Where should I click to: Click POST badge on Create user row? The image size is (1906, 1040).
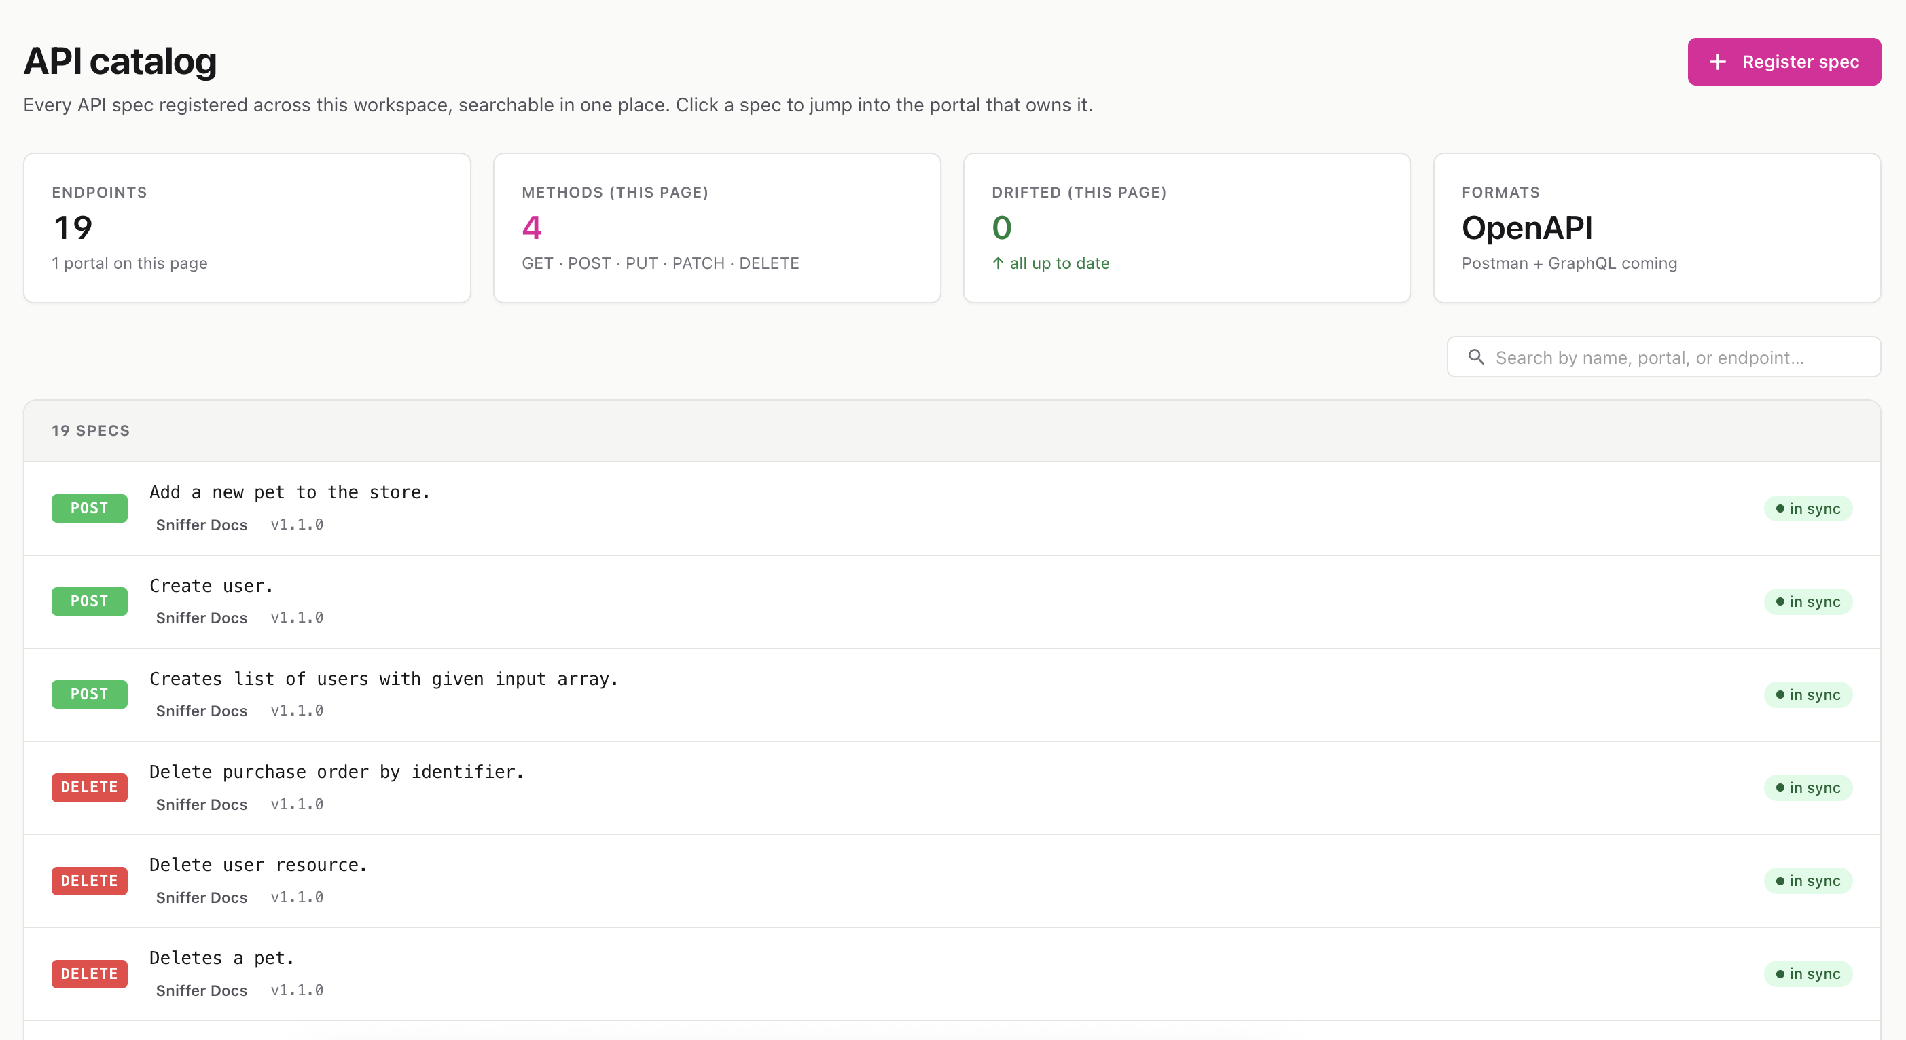tap(90, 601)
